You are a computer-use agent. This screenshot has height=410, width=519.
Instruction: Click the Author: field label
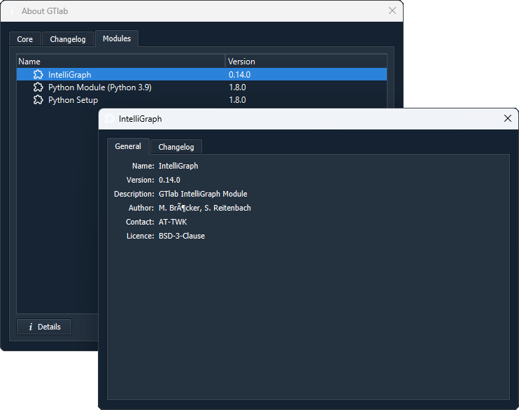(x=141, y=208)
